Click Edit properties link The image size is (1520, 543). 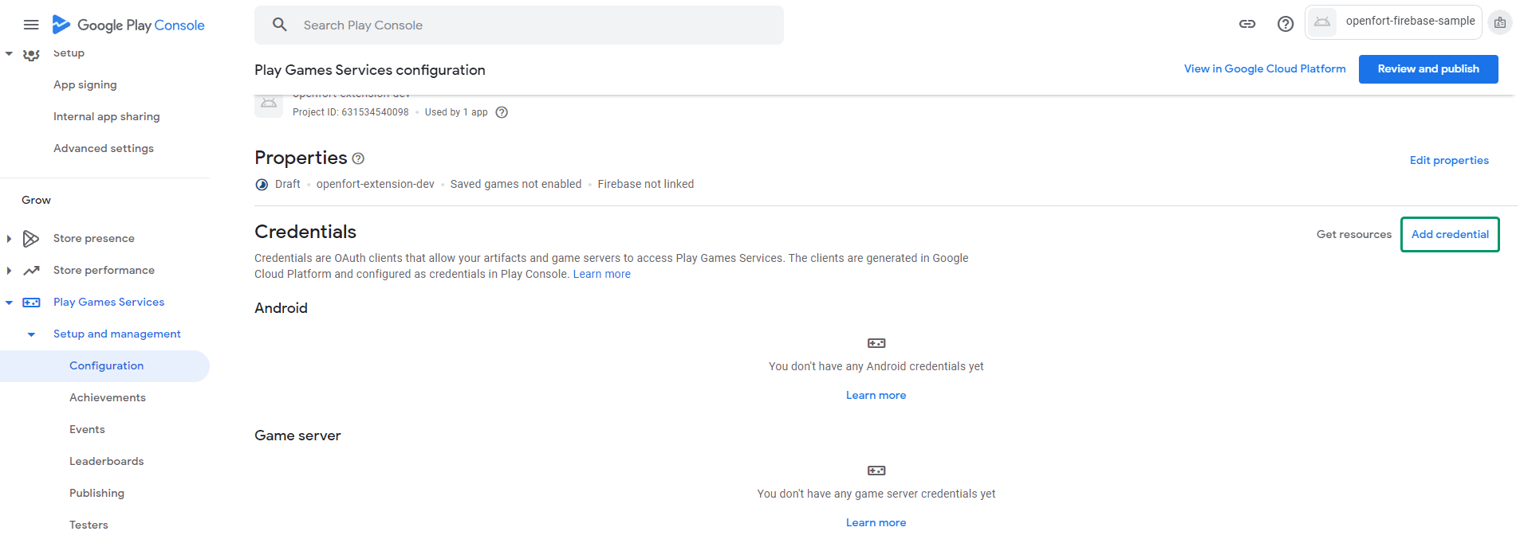[1448, 160]
